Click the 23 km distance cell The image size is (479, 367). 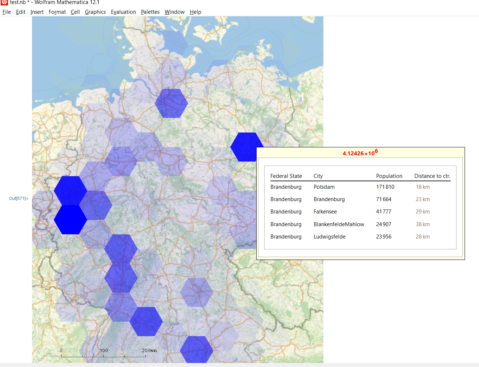pyautogui.click(x=423, y=199)
